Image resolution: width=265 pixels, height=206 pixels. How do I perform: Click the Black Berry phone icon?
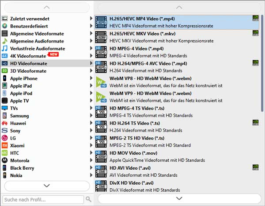pyautogui.click(x=4, y=168)
